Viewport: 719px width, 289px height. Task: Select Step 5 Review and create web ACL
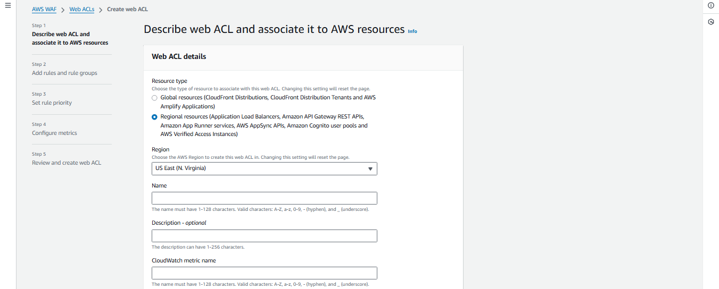pyautogui.click(x=67, y=163)
